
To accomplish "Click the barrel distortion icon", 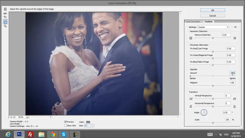I will point(191,38).
